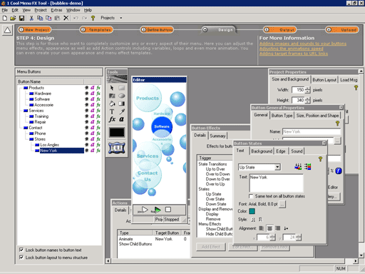The height and width of the screenshot is (274, 365).
Task: Toggle visibility eye for Products button
Action: tap(87, 88)
